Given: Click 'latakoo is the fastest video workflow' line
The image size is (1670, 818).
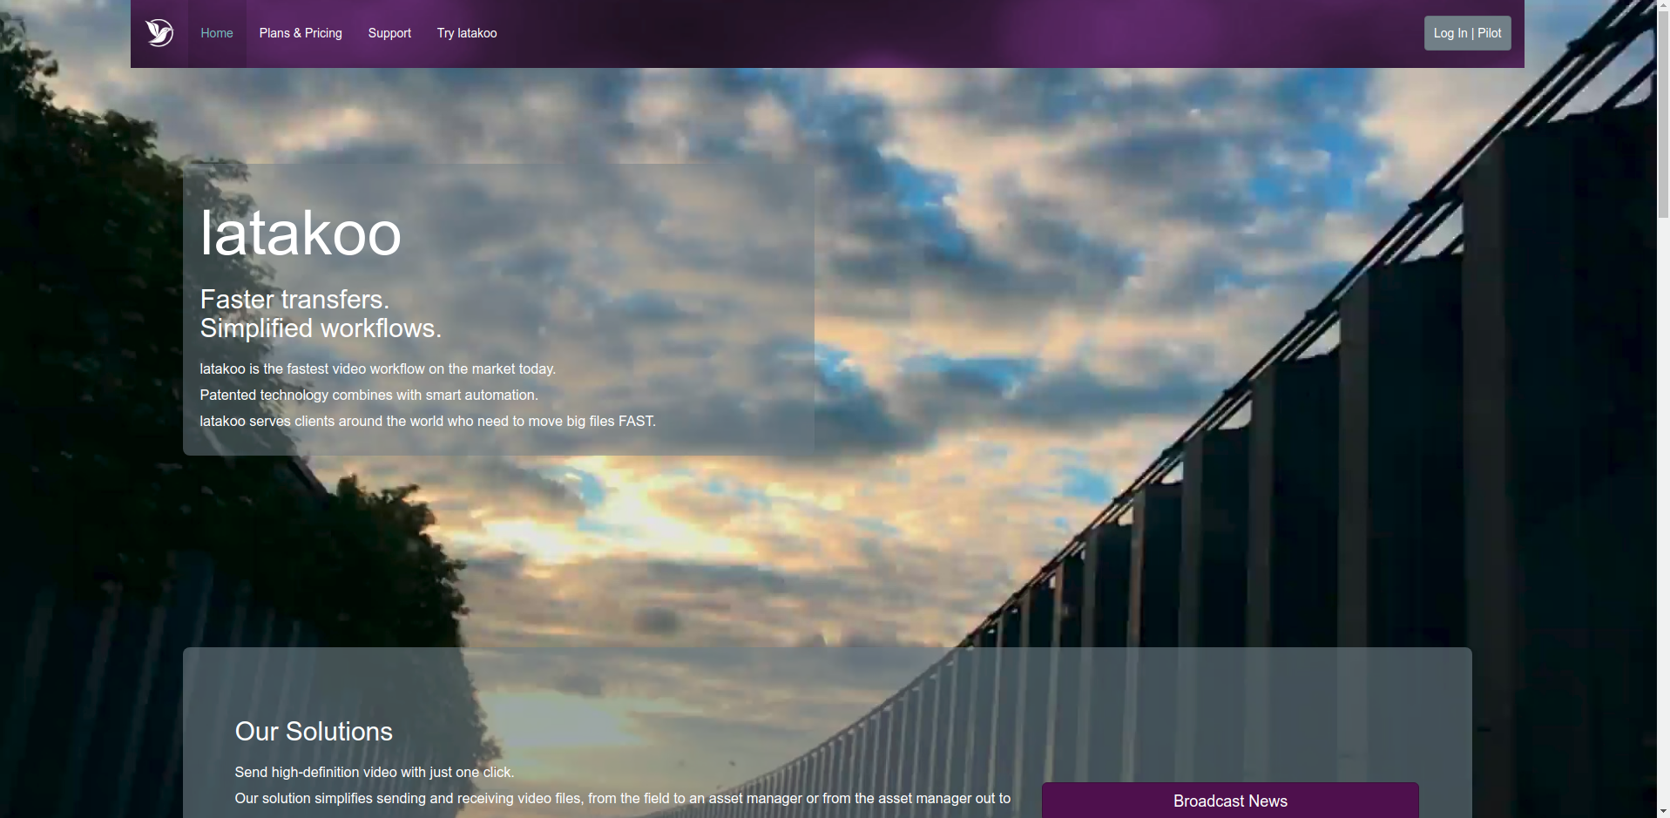Looking at the screenshot, I should click(x=377, y=368).
